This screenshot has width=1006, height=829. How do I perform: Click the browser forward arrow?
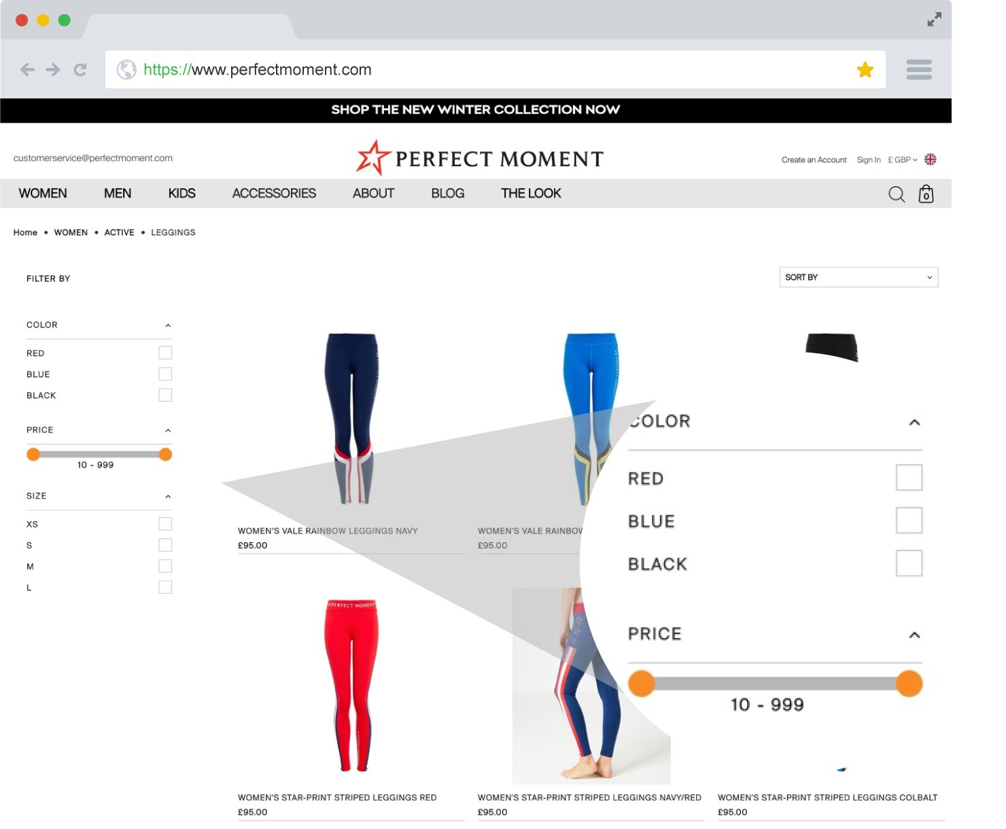click(53, 69)
